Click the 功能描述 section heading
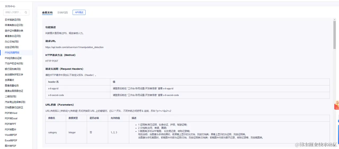Viewport: 339px width, 149px height. tap(51, 27)
